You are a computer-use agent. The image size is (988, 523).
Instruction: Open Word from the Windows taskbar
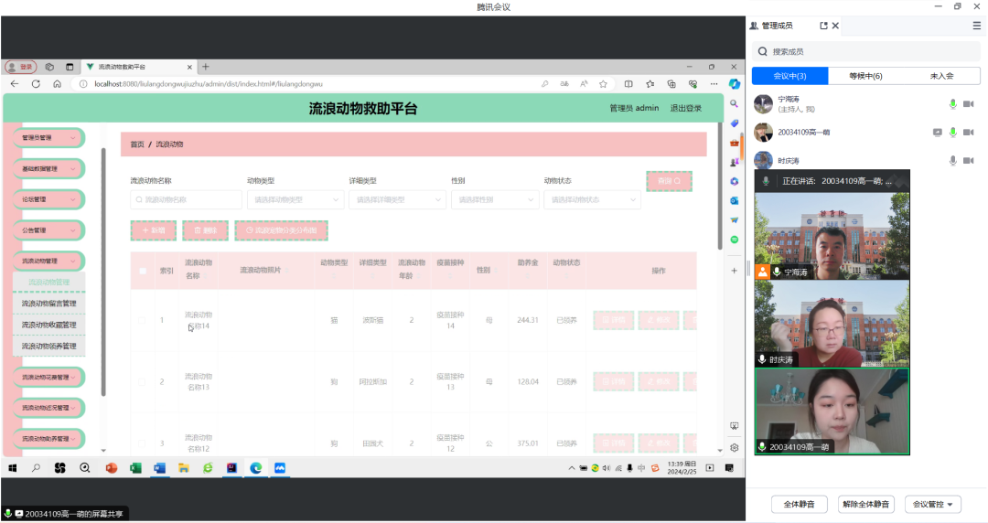click(x=158, y=468)
